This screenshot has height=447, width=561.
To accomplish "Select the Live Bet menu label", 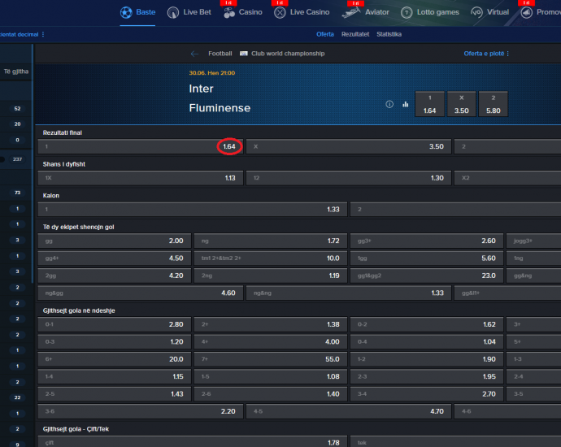I will pyautogui.click(x=197, y=12).
